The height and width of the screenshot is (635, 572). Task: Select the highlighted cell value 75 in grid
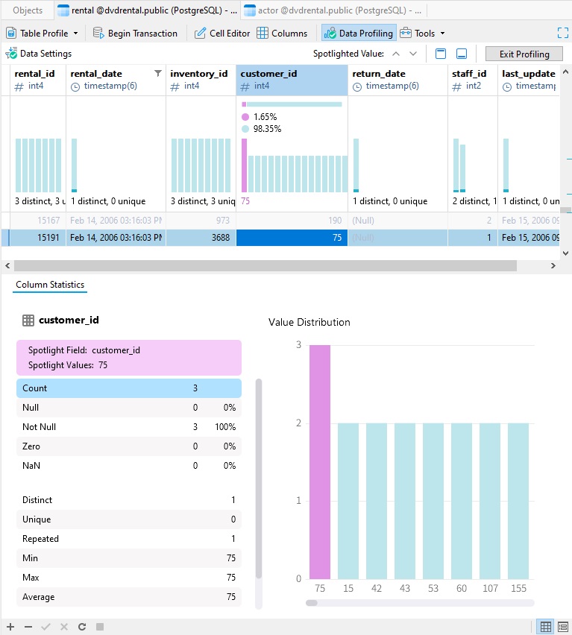tap(292, 238)
